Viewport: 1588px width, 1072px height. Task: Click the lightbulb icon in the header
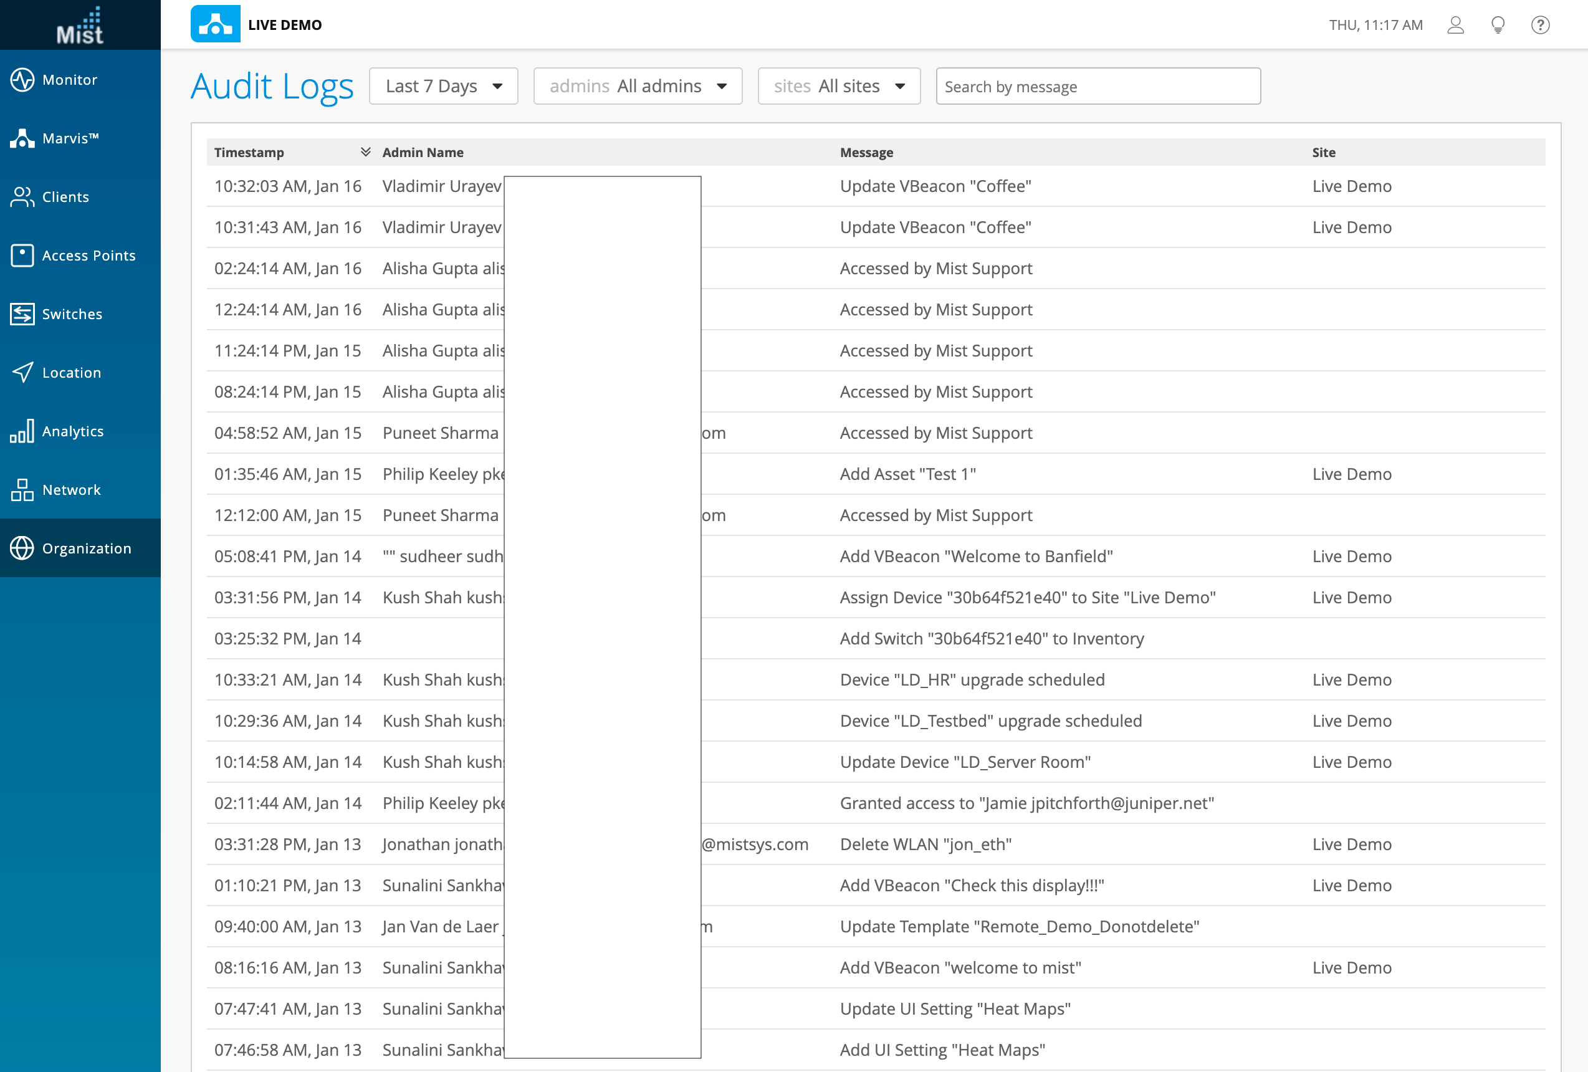1498,26
